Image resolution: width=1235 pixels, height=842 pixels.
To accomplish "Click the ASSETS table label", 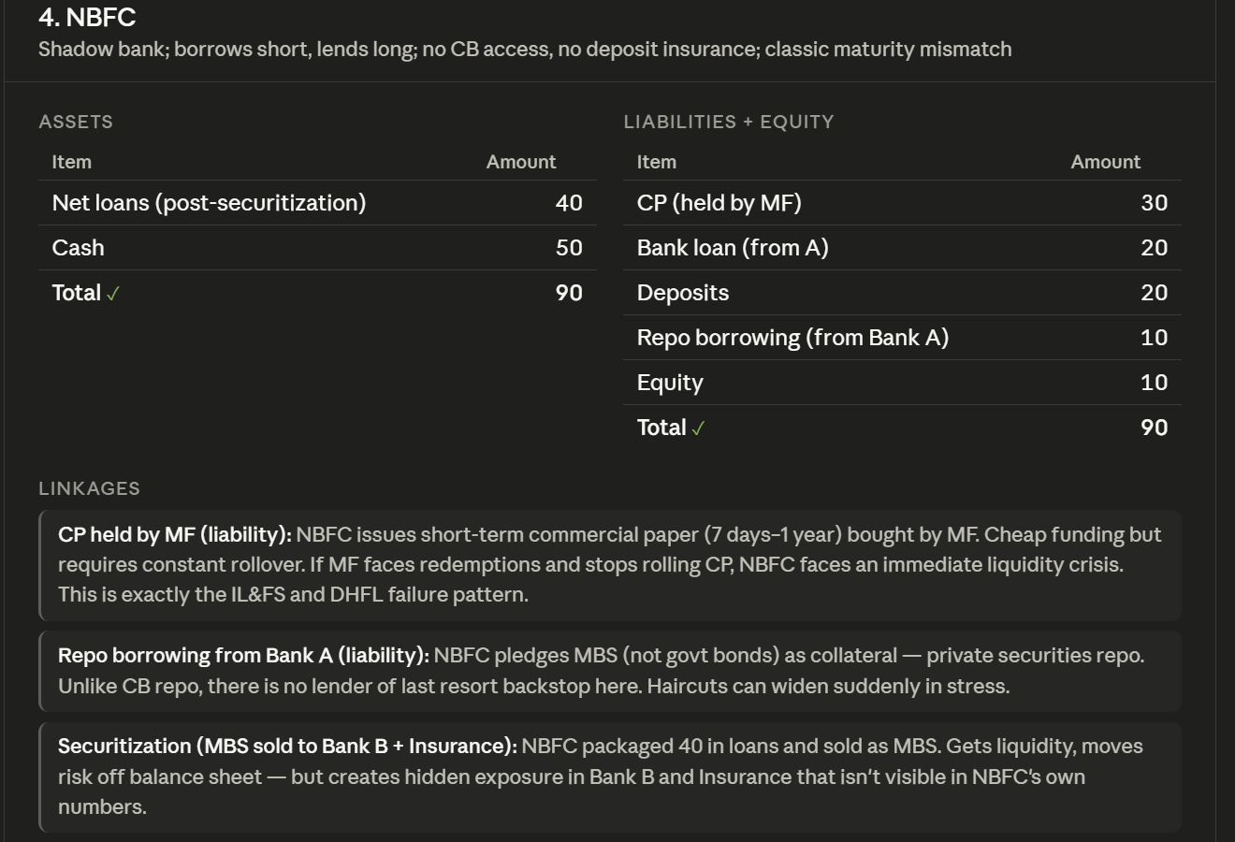I will click(x=76, y=122).
